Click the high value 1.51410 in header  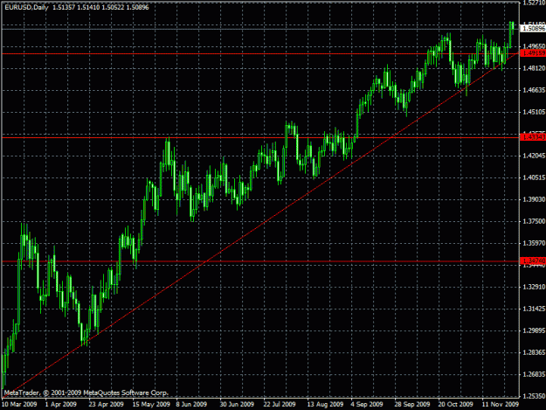pos(88,7)
